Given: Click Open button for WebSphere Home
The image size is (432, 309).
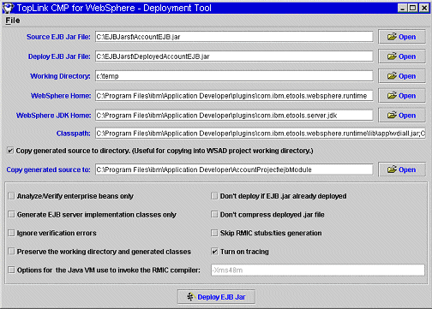Looking at the screenshot, I should coord(402,96).
